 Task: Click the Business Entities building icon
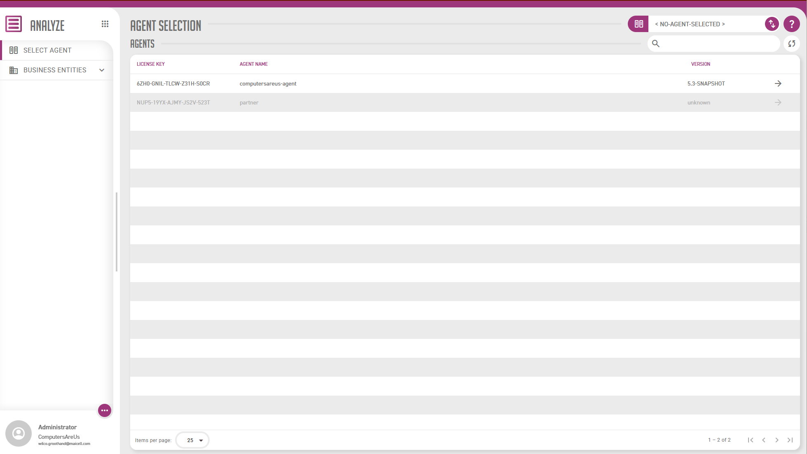(x=14, y=70)
